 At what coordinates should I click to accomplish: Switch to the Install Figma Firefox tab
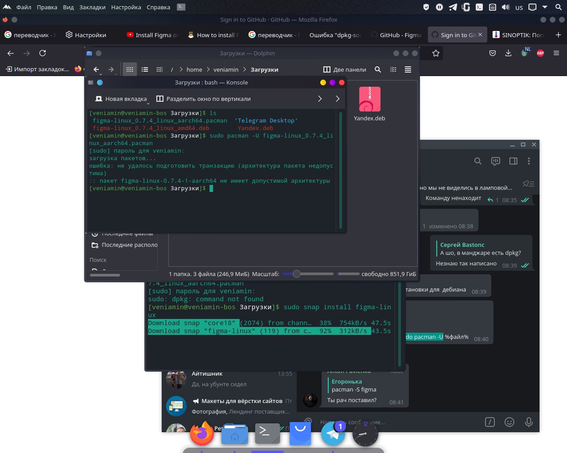coord(152,35)
